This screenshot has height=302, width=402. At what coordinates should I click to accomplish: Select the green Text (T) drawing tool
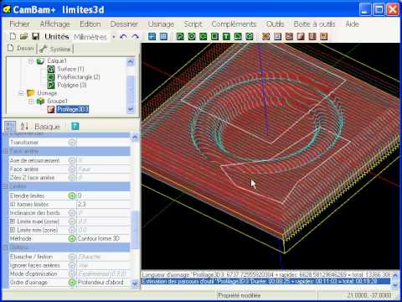[x=226, y=36]
